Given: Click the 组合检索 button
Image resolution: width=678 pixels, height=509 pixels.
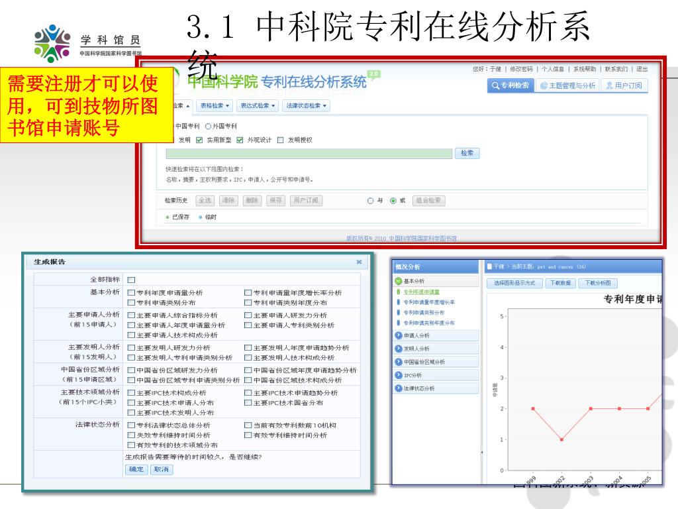Looking at the screenshot, I should point(428,200).
